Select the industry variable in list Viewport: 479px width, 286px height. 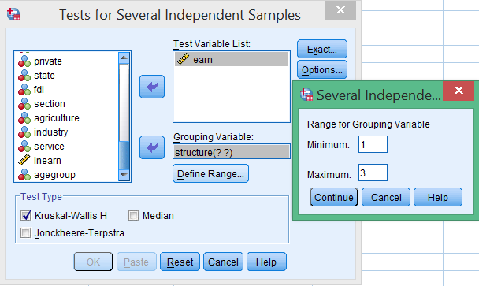tap(50, 132)
